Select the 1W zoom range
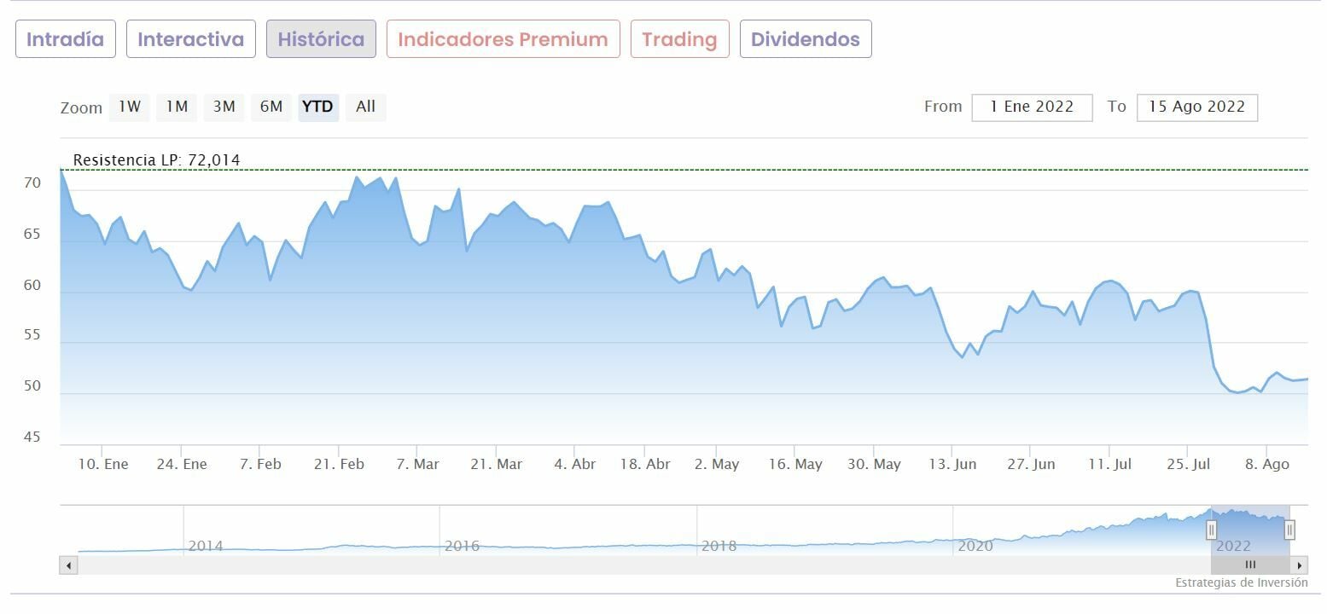The width and height of the screenshot is (1327, 614). [x=129, y=107]
